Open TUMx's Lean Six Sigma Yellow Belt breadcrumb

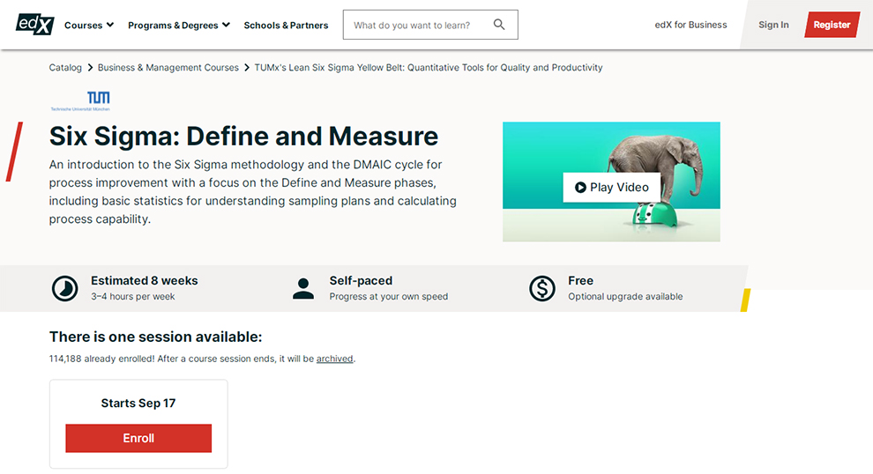[x=429, y=67]
